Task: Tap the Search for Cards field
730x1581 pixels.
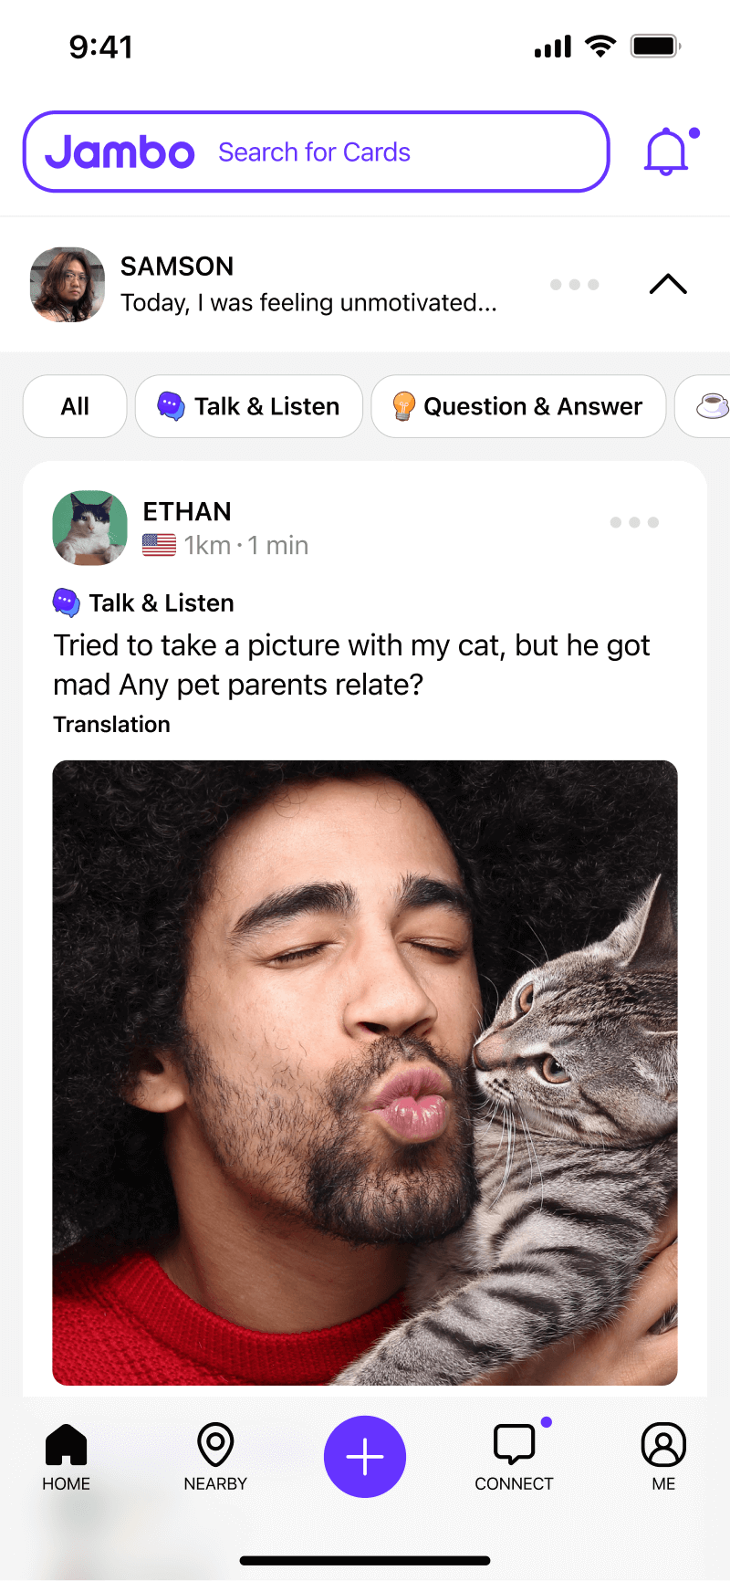Action: 316,152
